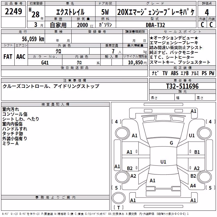The width and height of the screenshot is (217, 217).
Task: Click the PS equipment label
Action: (204, 73)
